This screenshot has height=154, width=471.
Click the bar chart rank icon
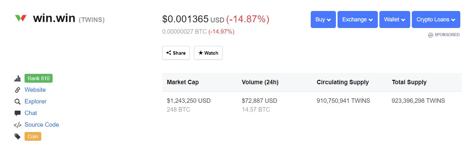(x=18, y=79)
